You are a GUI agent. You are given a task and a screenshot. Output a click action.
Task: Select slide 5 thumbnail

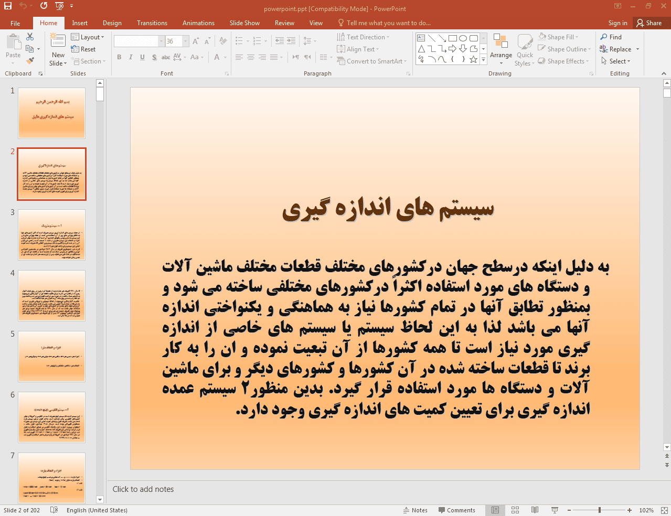[x=51, y=357]
